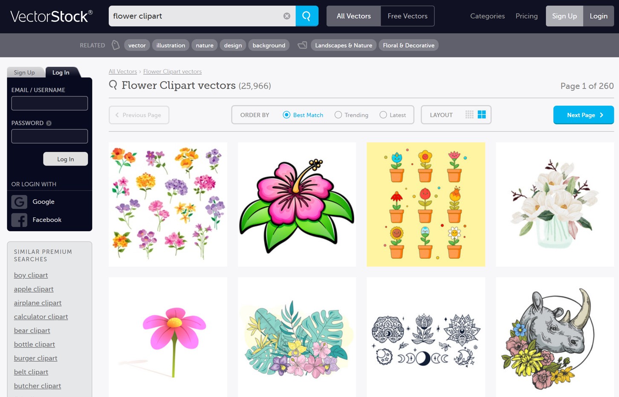Click the Previous Page button
Viewport: 619px width, 397px height.
[139, 115]
